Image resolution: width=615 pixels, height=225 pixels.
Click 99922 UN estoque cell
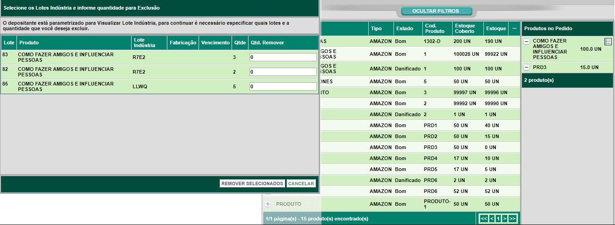[x=496, y=54]
